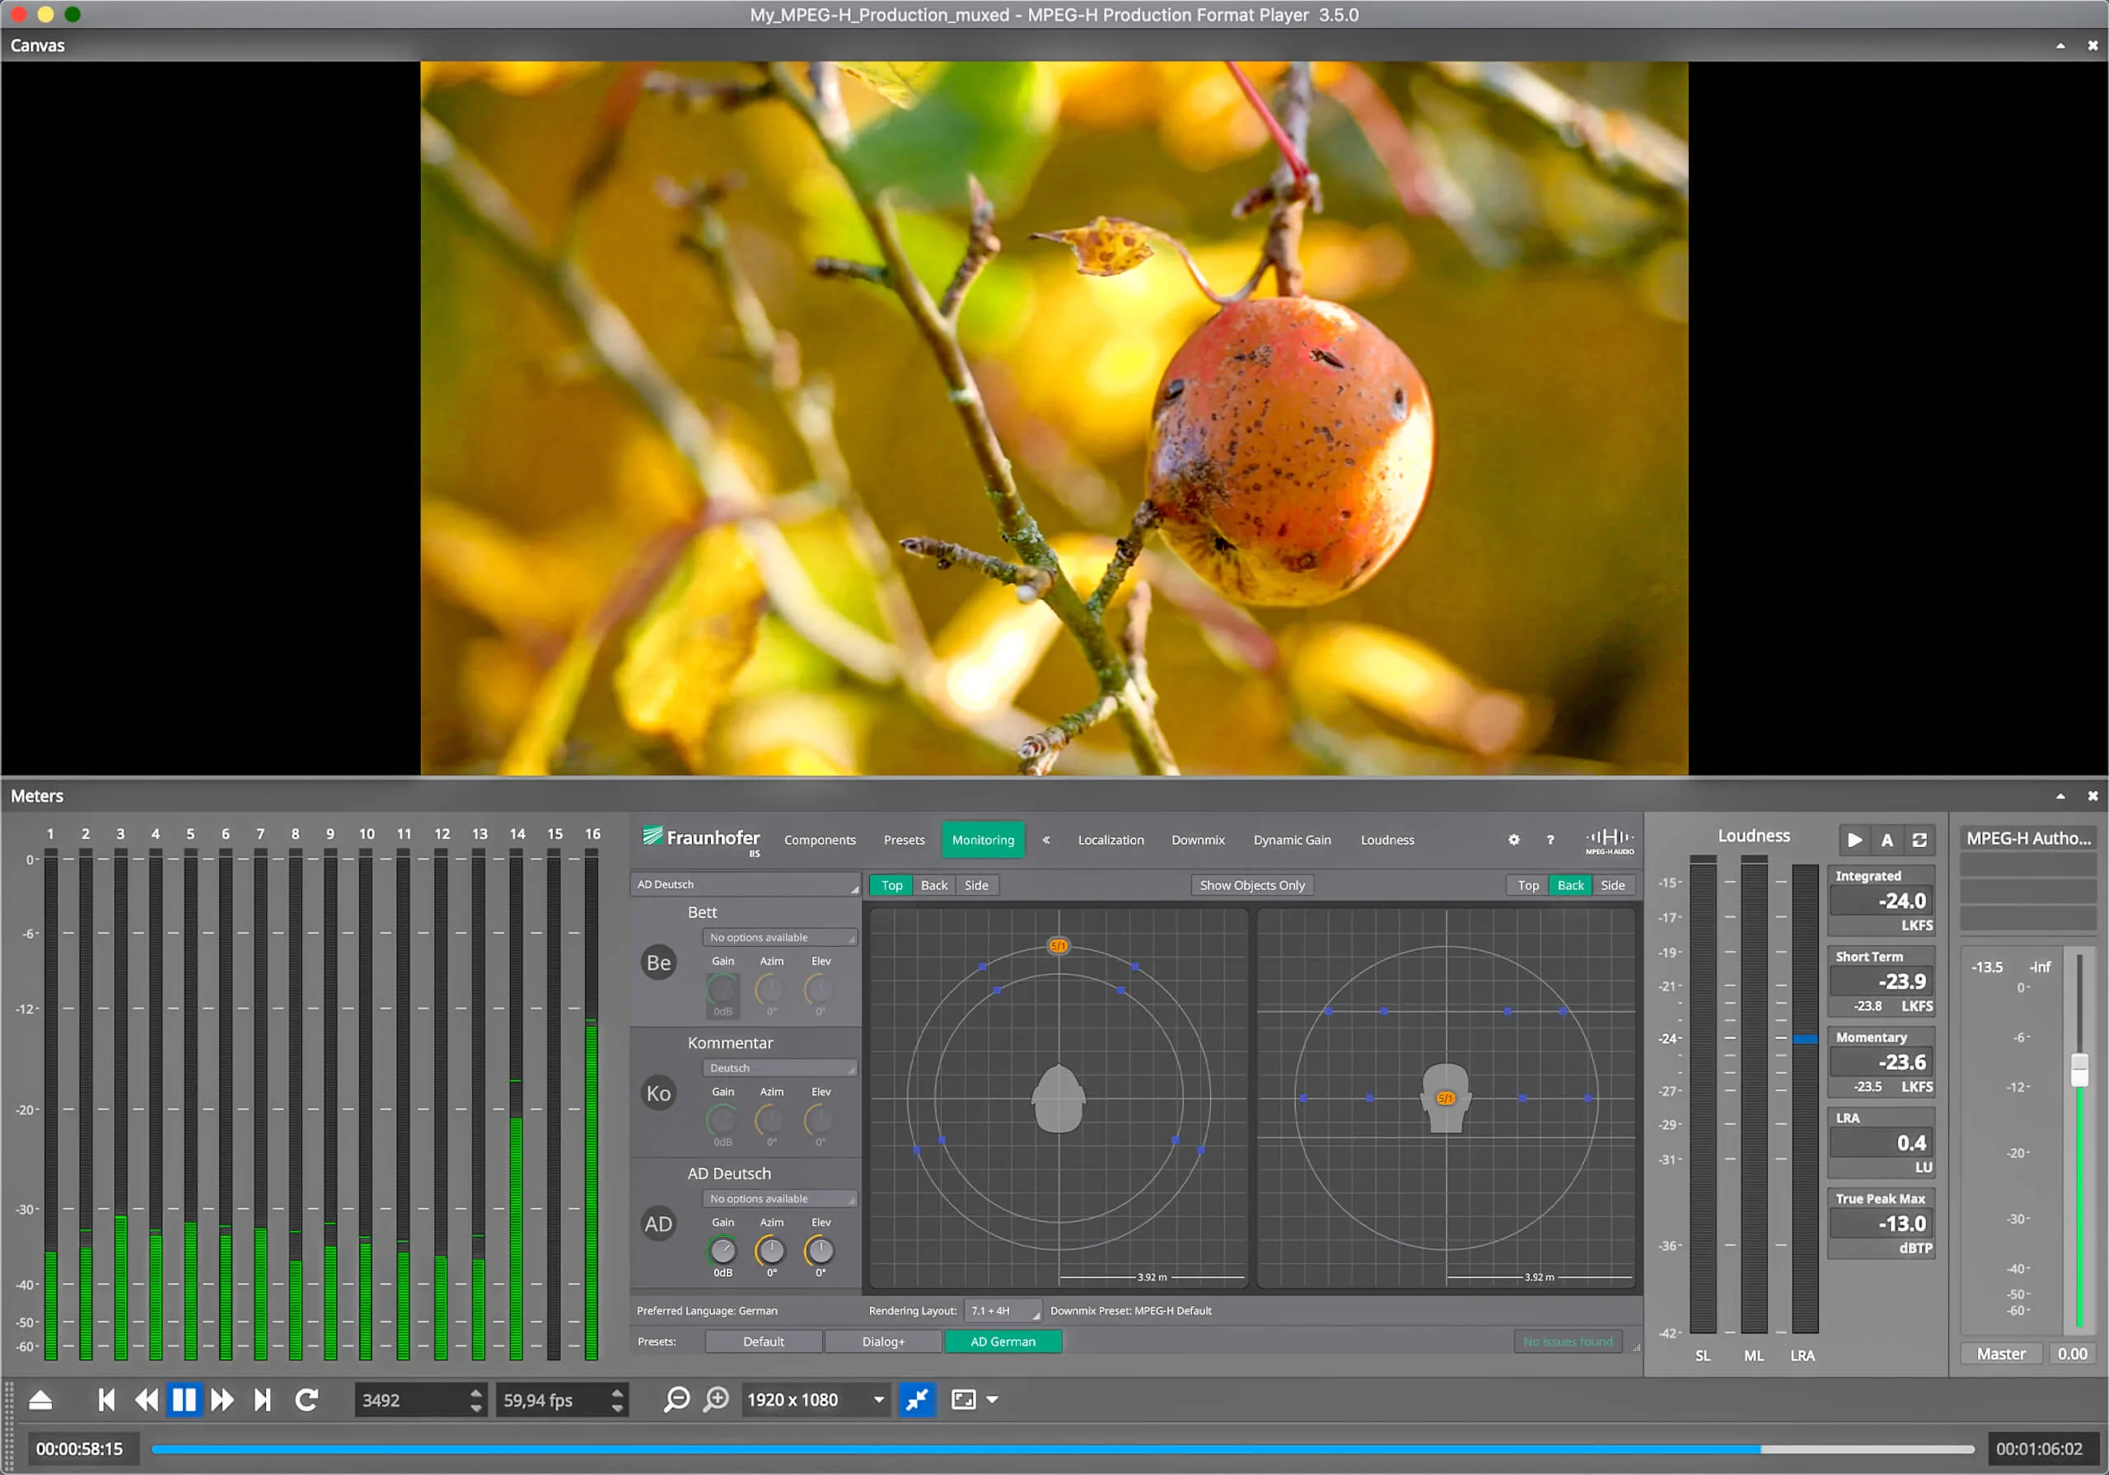Open plugin settings gear icon
Image resolution: width=2109 pixels, height=1475 pixels.
coord(1513,839)
